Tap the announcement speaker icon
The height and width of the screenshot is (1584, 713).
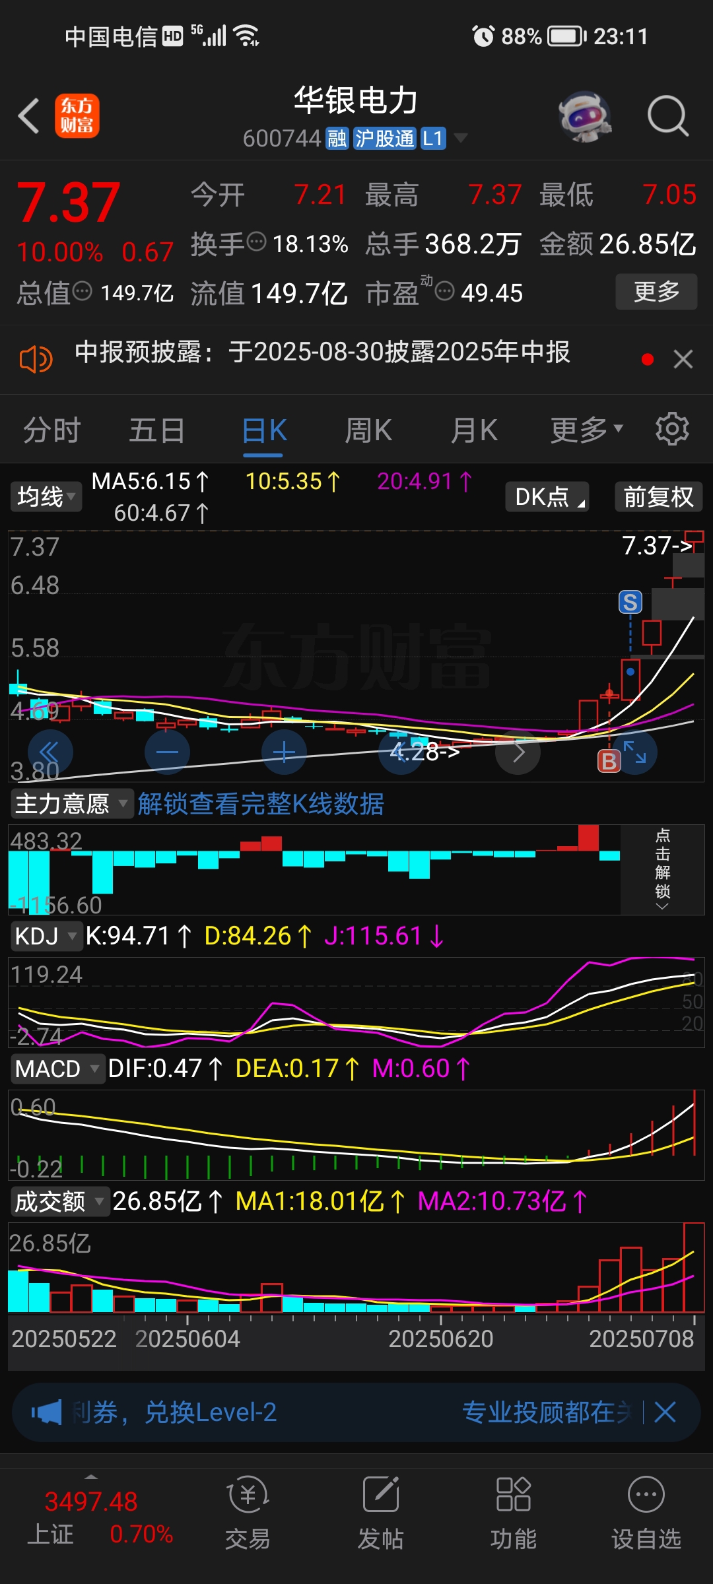36,360
